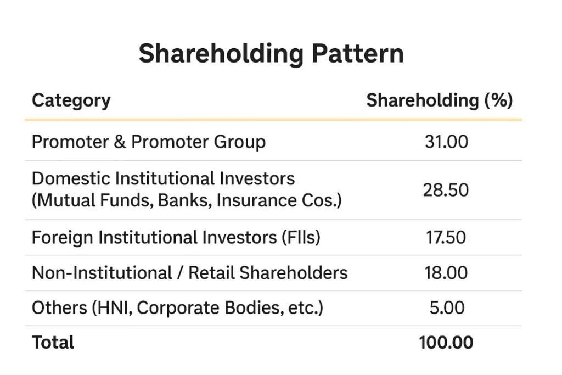Click the "(Mutual Funds, Banks, Insurance Cos.)" subtext
The width and height of the screenshot is (562, 375).
[x=187, y=200]
